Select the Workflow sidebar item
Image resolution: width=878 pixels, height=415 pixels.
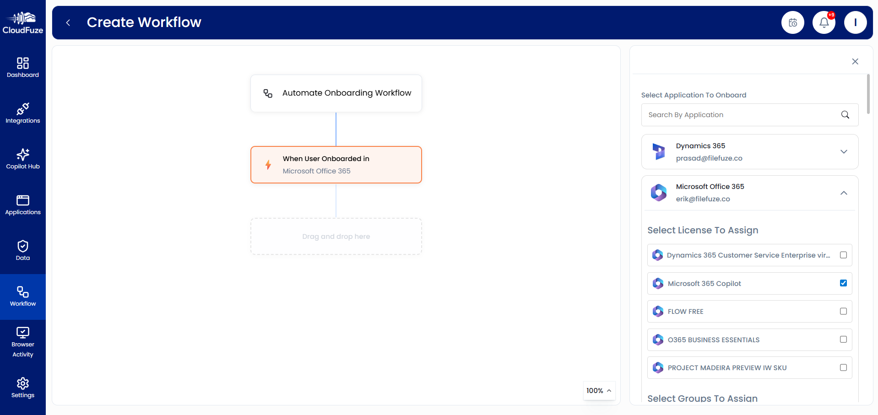[22, 296]
